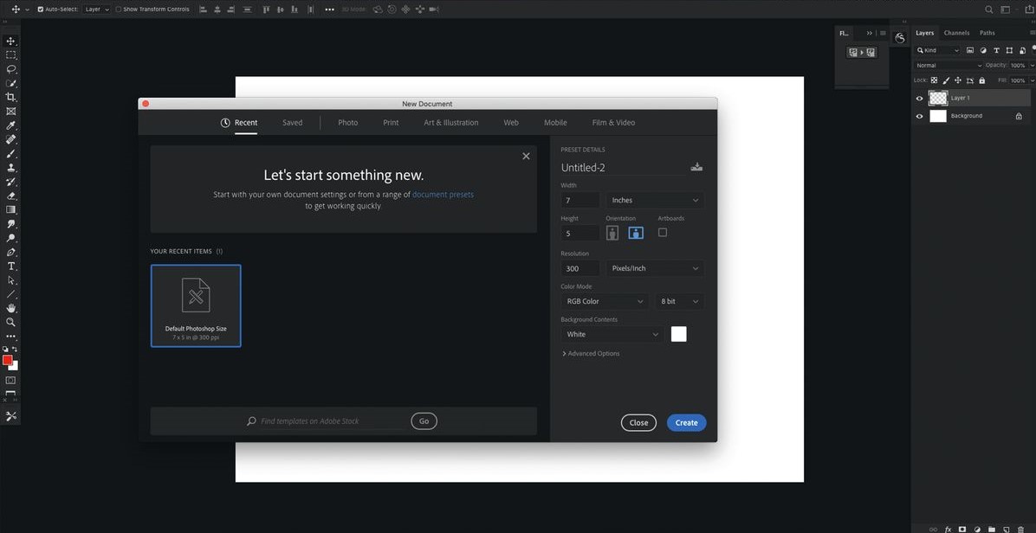The width and height of the screenshot is (1036, 533).
Task: Select the Gradient tool
Action: click(10, 209)
